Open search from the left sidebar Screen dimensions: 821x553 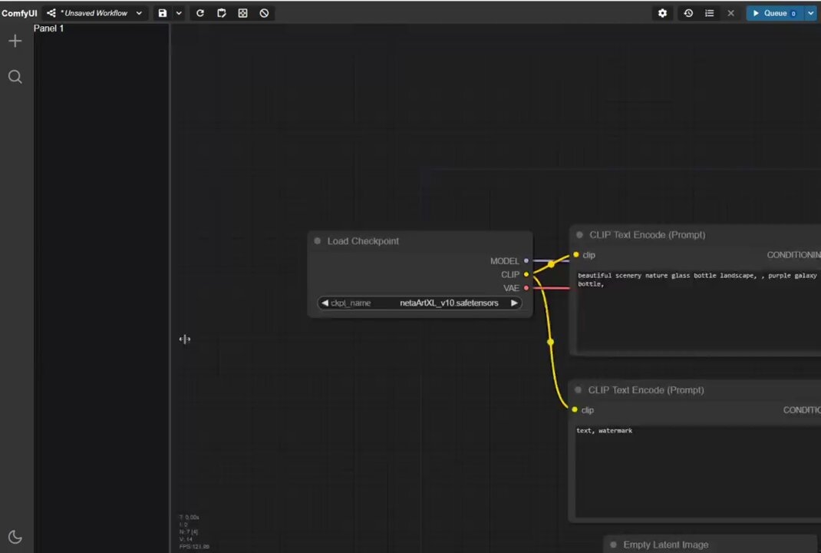[x=15, y=77]
